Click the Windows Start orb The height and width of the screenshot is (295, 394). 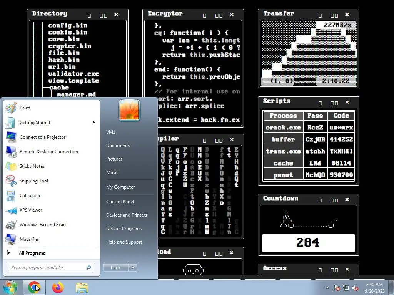click(10, 287)
